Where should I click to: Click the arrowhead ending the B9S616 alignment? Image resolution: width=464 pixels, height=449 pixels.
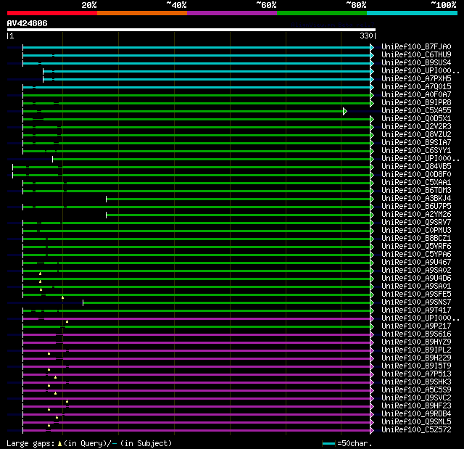click(372, 334)
